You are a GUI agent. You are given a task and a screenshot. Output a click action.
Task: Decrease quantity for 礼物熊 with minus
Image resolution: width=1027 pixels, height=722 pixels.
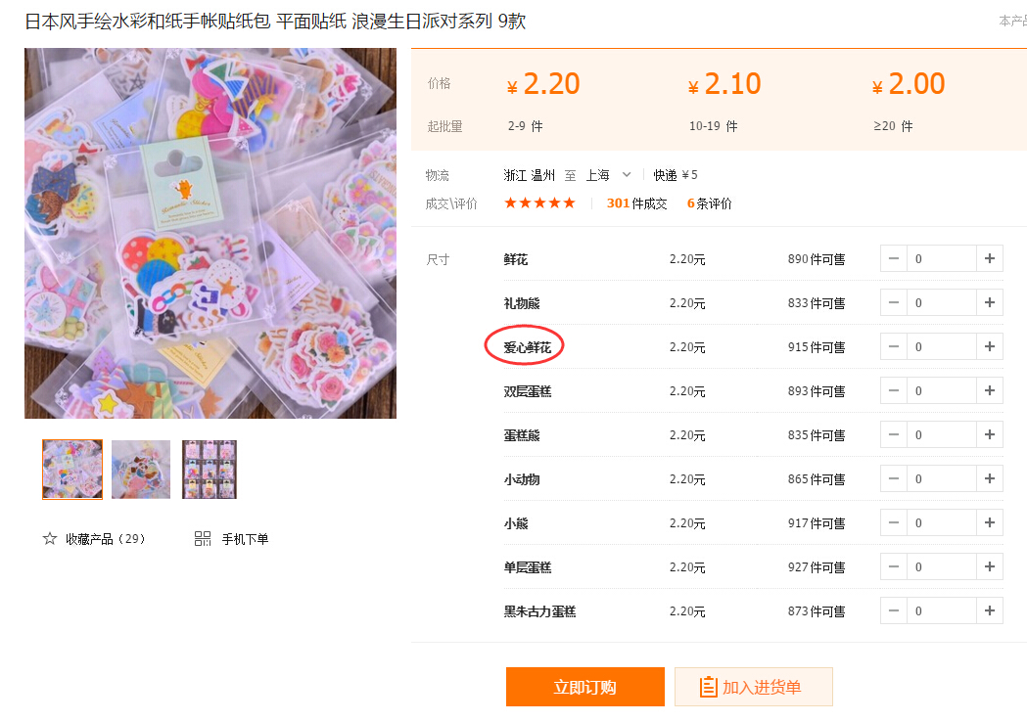click(894, 302)
